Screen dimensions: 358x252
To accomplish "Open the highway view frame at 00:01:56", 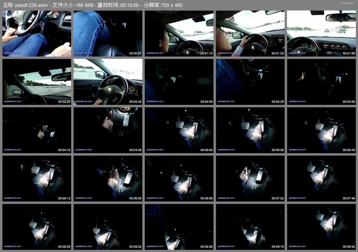I will click(321, 34).
